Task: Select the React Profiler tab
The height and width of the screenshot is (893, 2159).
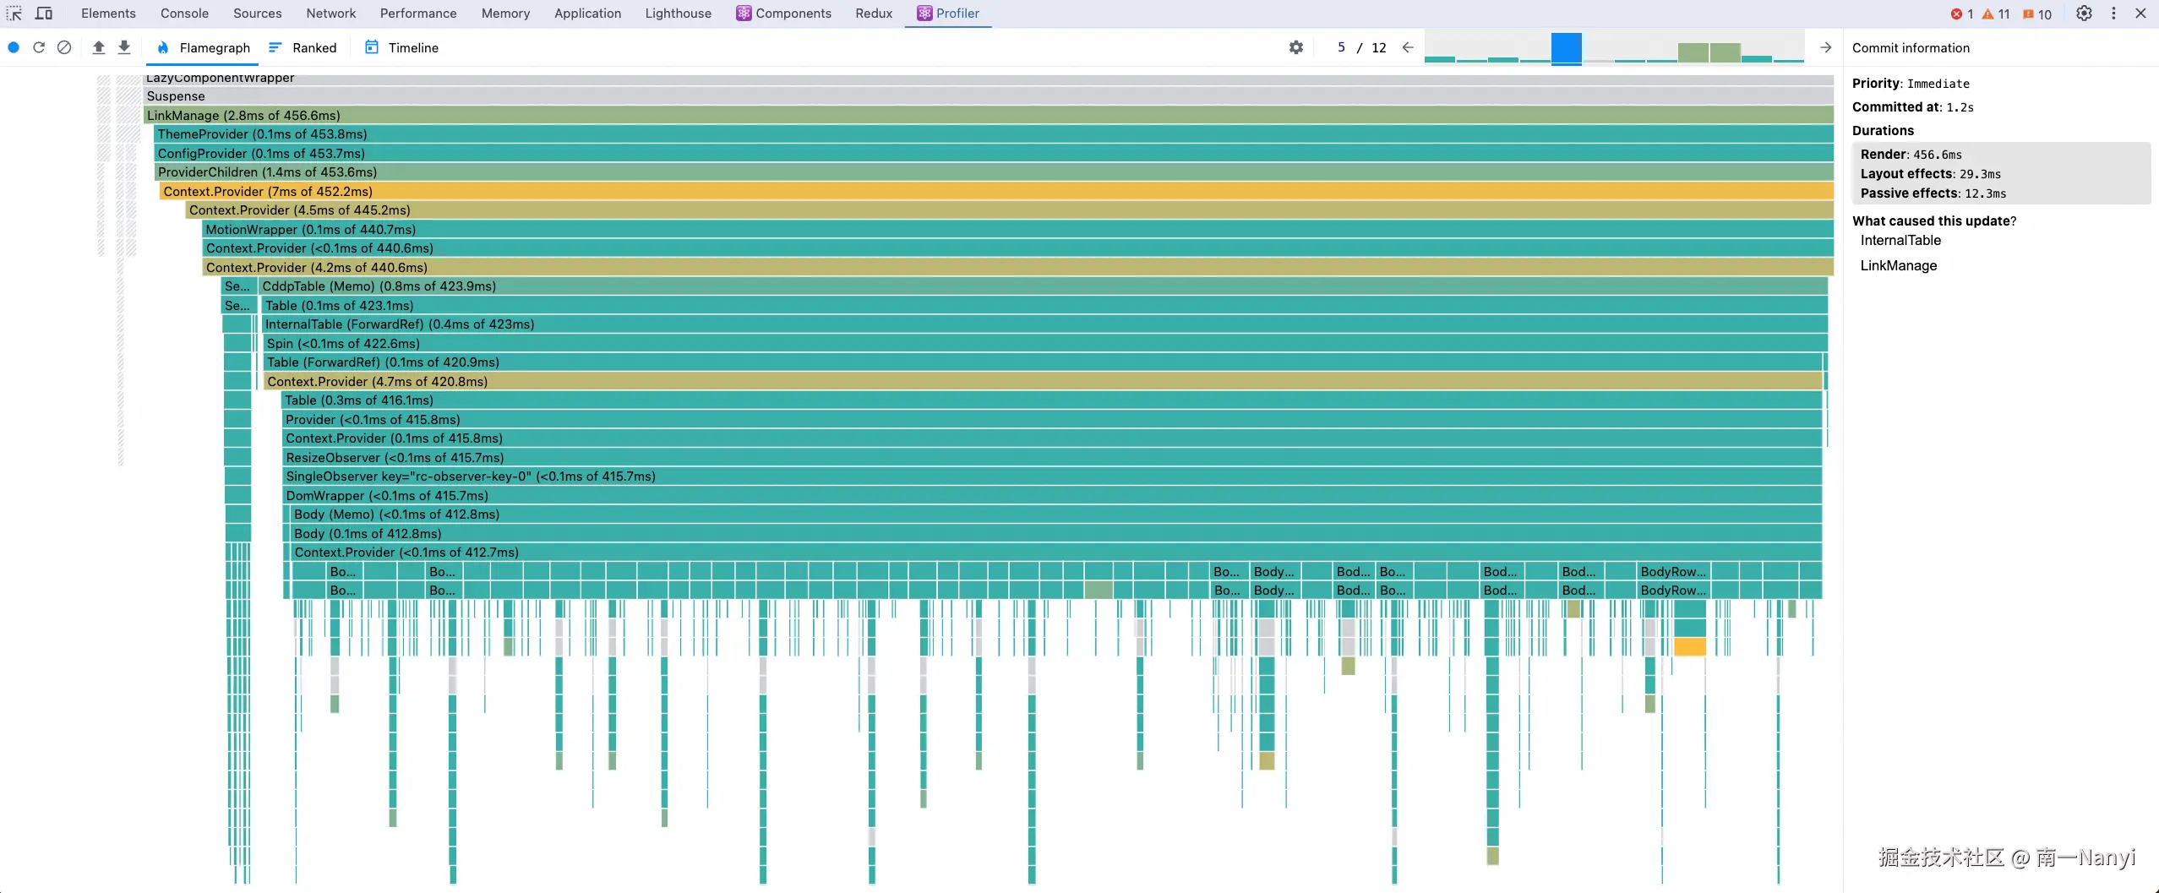Action: pyautogui.click(x=948, y=14)
